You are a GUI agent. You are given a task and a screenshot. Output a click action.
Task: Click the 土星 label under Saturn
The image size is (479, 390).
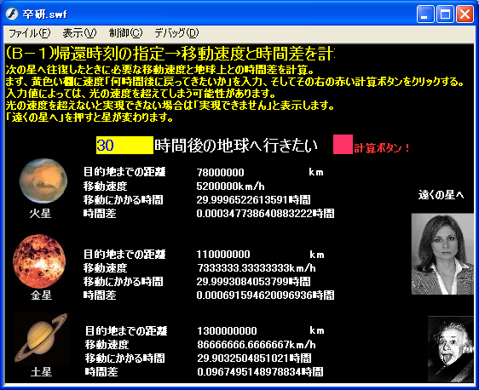point(41,372)
